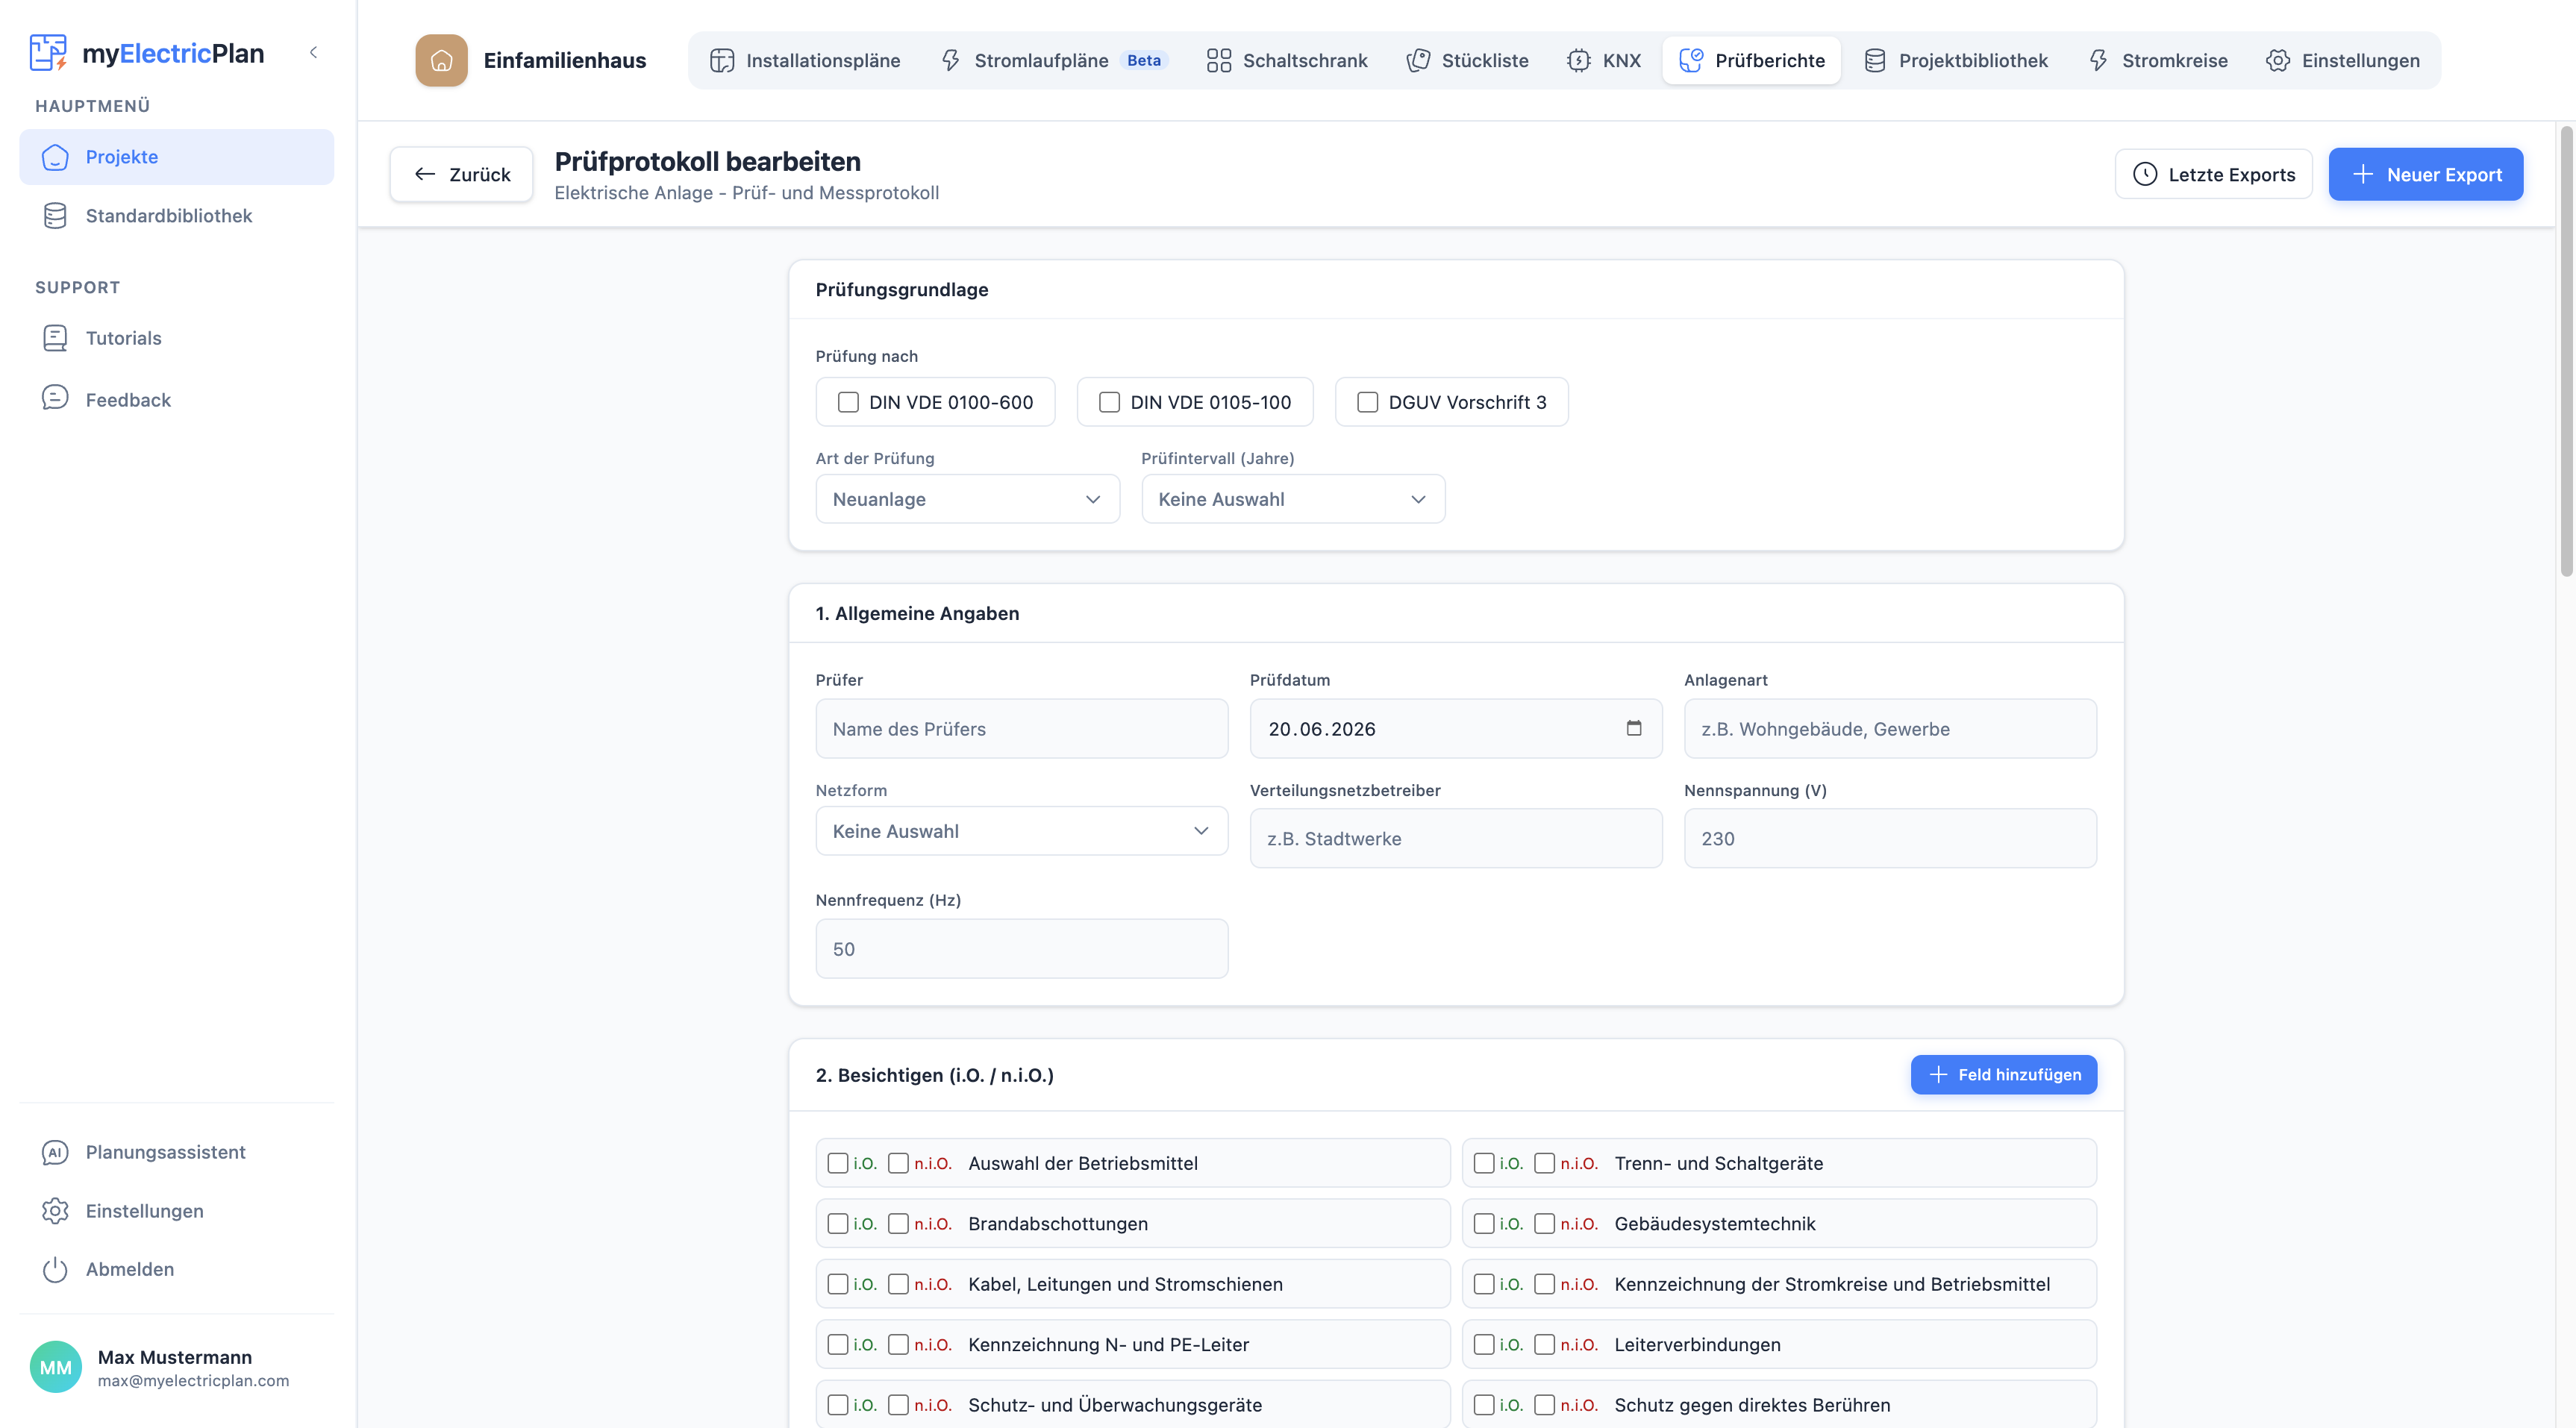
Task: Collapse the sidebar with the chevron
Action: (313, 52)
